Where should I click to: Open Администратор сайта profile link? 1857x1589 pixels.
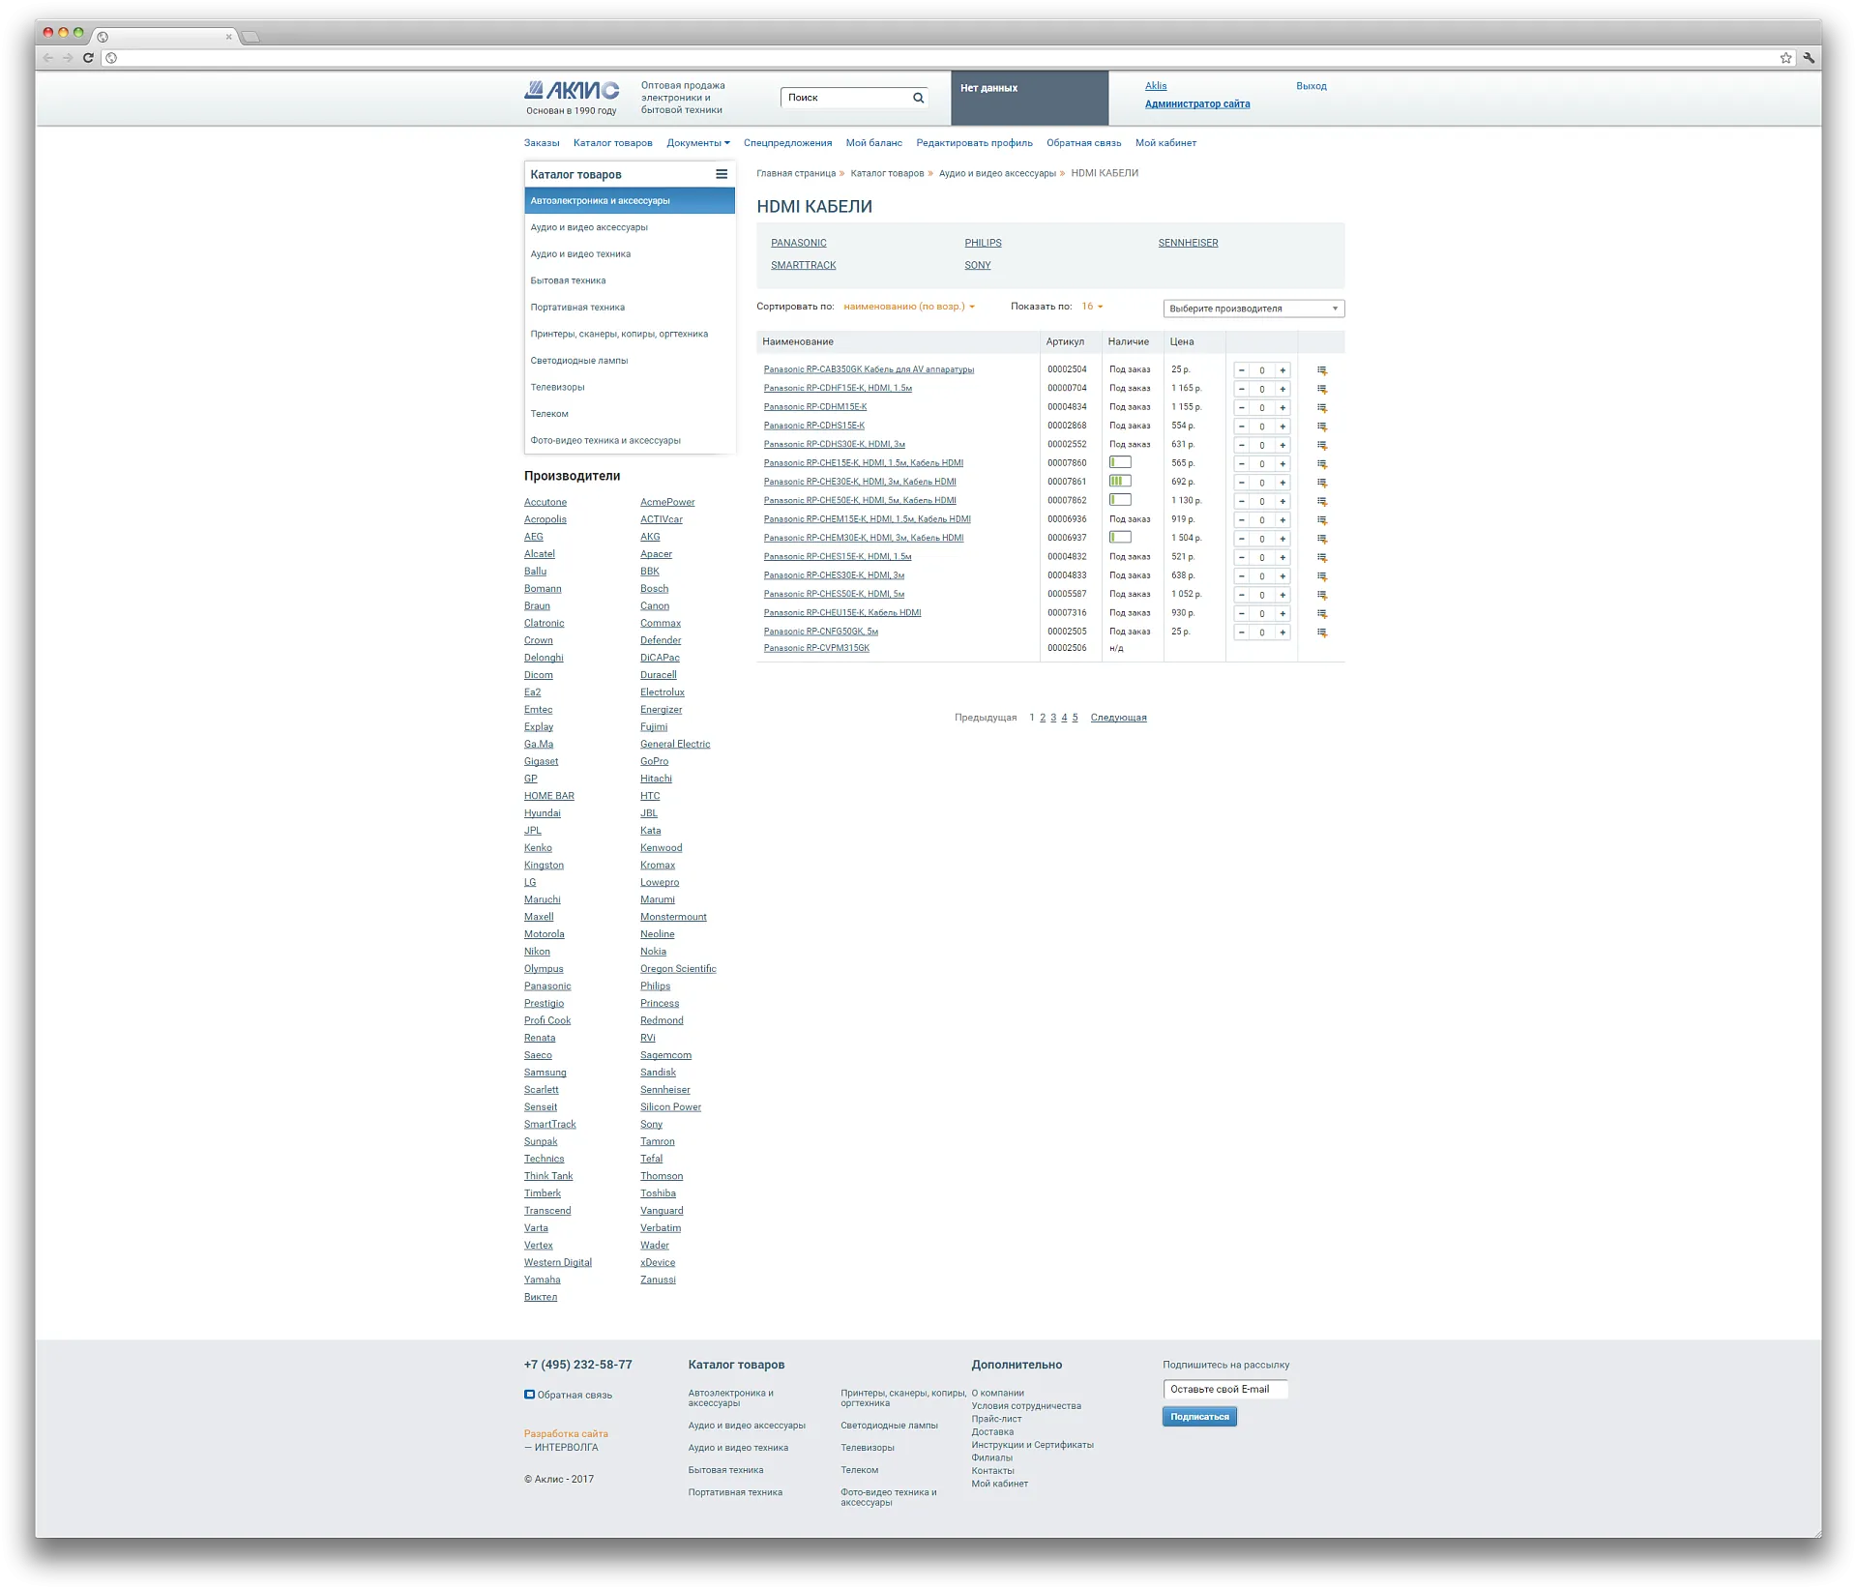coord(1196,104)
